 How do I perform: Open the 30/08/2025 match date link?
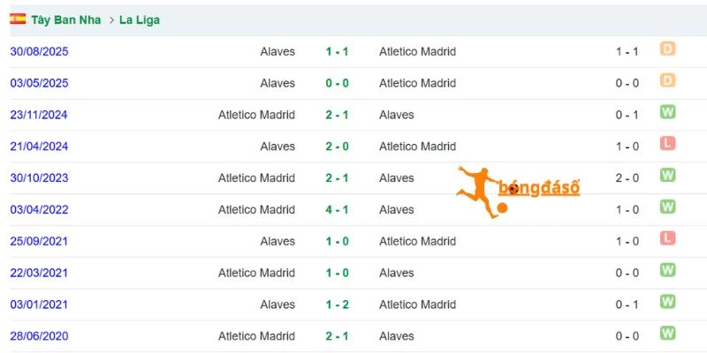(39, 51)
